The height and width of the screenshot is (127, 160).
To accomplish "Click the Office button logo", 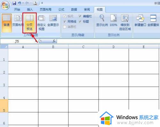I will point(5,5).
